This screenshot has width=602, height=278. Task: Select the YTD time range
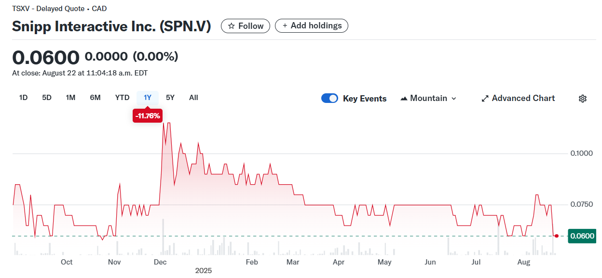pos(122,98)
